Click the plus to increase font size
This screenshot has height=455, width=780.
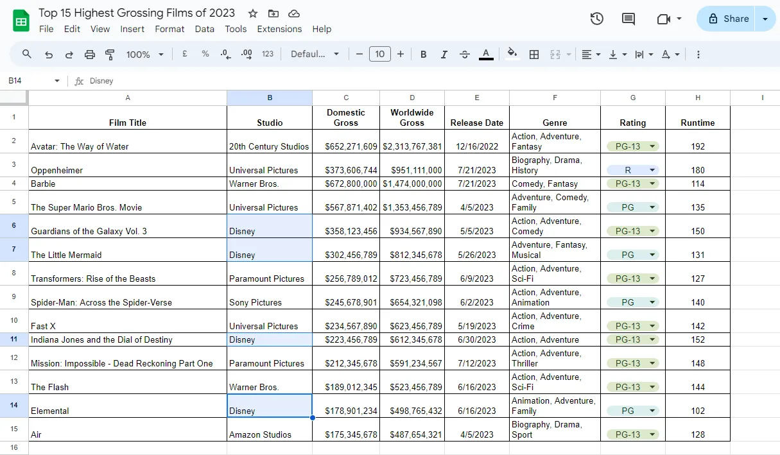coord(401,54)
